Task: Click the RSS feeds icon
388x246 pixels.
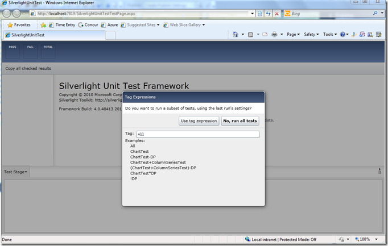Action: pos(250,35)
